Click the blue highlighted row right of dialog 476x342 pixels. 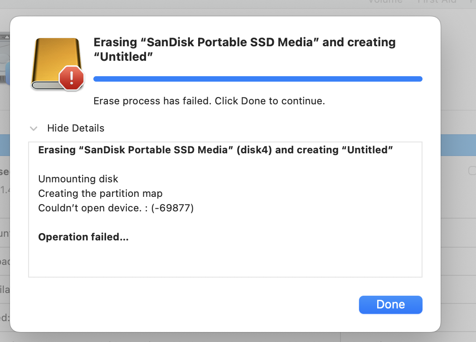coord(458,145)
